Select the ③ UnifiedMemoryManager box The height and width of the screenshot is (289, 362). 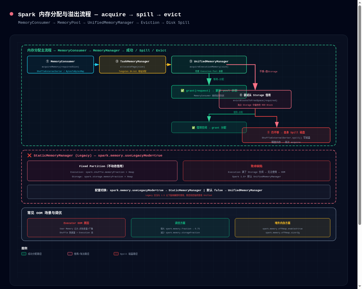point(209,64)
